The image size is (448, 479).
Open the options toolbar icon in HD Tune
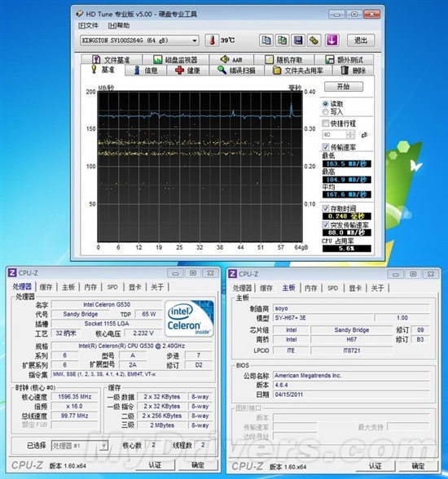point(314,41)
